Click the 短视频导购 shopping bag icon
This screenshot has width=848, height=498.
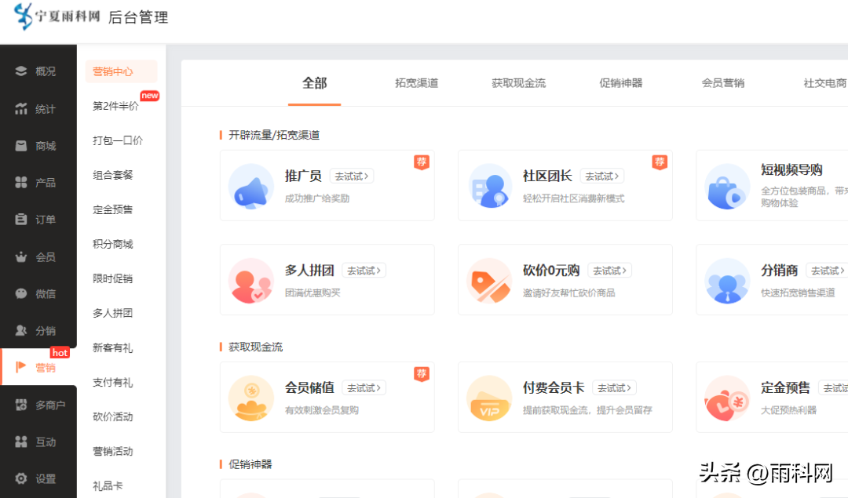[727, 187]
